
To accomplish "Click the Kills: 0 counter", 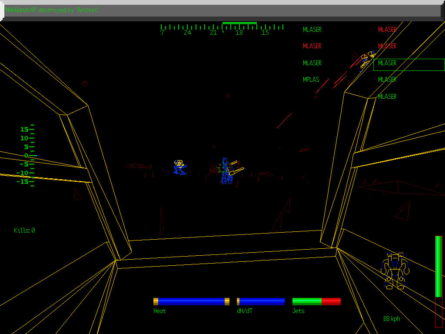I will (24, 231).
